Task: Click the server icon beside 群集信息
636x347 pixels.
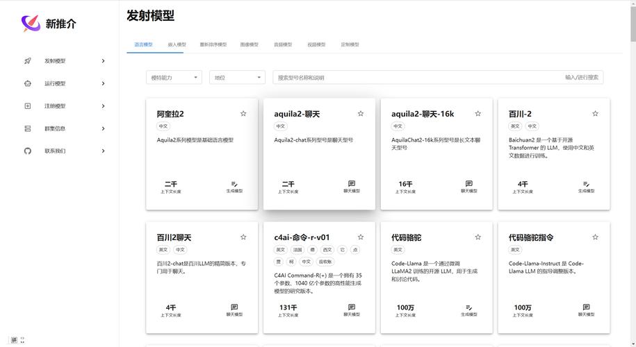Action: pyautogui.click(x=28, y=128)
